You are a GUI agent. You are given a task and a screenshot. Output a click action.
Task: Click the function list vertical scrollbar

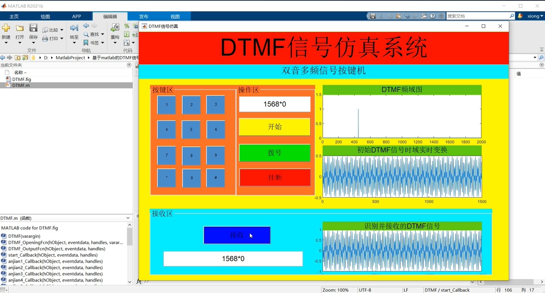coord(130,237)
